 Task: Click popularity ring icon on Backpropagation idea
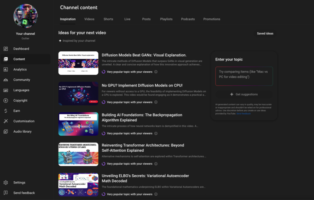click(103, 133)
